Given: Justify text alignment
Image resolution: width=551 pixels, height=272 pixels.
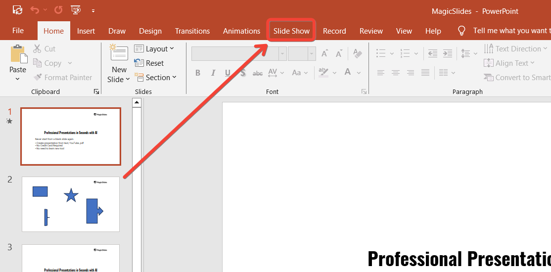Looking at the screenshot, I should [425, 73].
